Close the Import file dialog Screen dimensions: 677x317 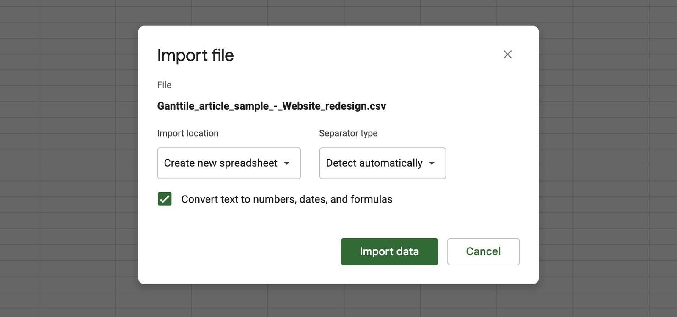tap(507, 55)
